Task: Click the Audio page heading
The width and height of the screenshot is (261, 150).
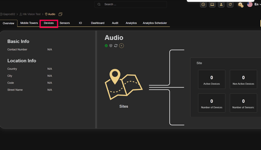Action: (114, 38)
